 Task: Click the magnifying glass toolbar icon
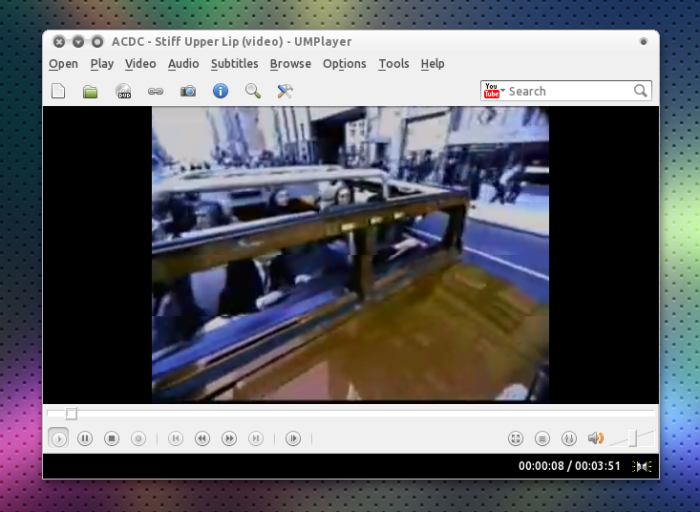pyautogui.click(x=253, y=91)
